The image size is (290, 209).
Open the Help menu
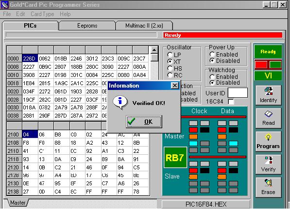point(65,14)
